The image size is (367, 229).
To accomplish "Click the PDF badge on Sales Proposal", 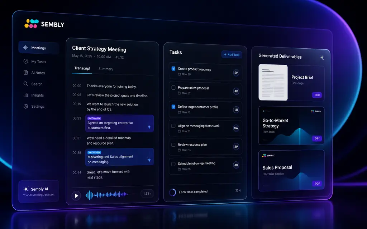I will (x=317, y=184).
